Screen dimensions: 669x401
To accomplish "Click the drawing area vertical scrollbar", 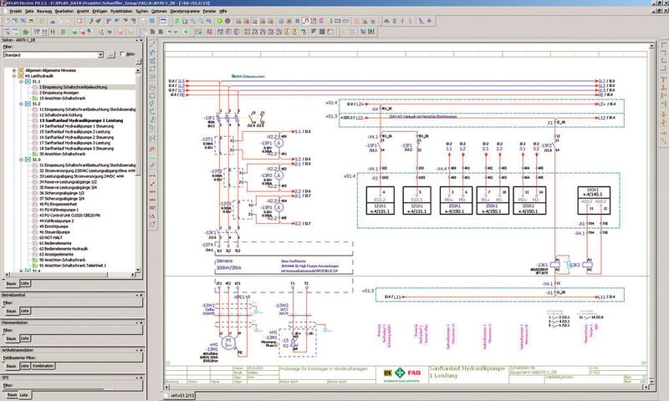I will (x=651, y=213).
